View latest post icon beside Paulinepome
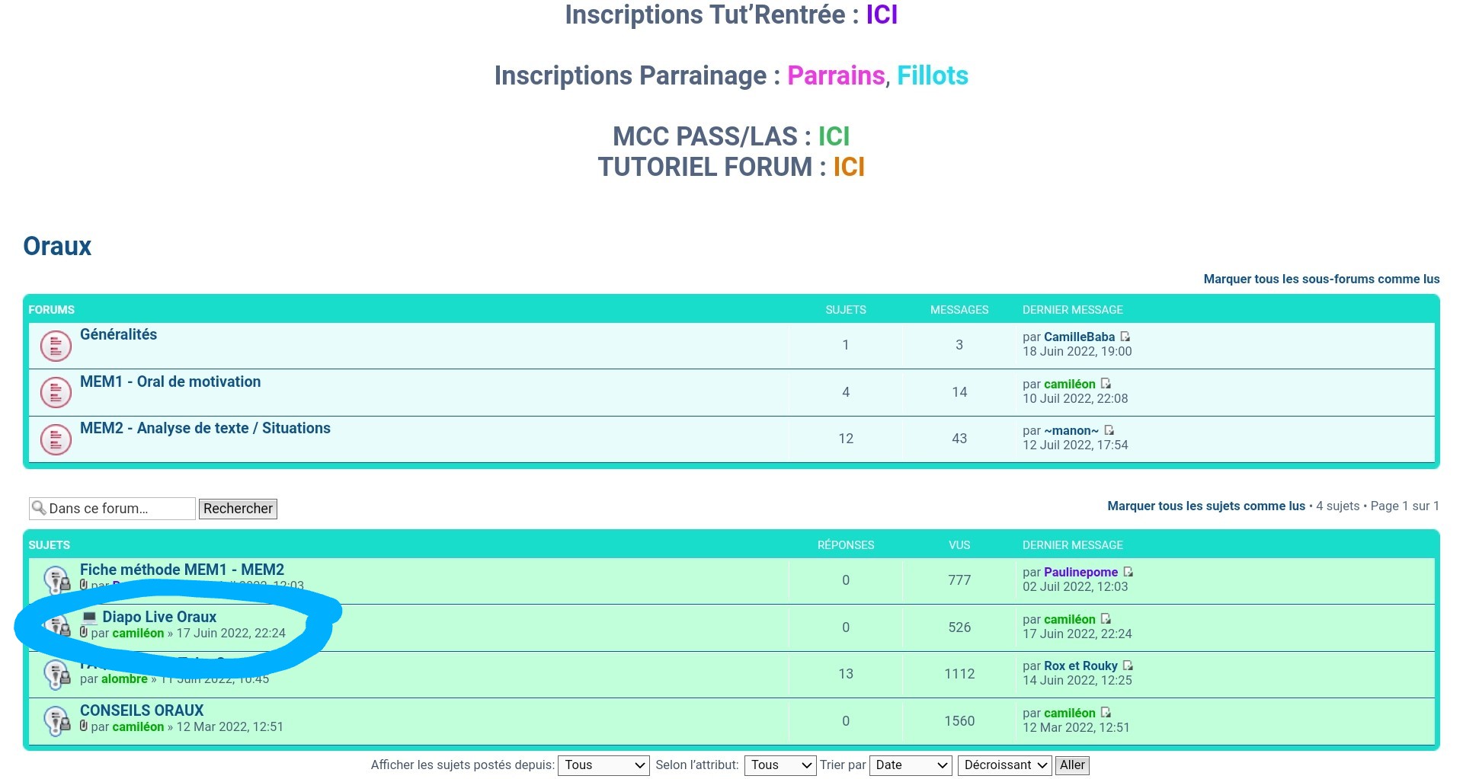Image resolution: width=1463 pixels, height=779 pixels. click(x=1128, y=572)
